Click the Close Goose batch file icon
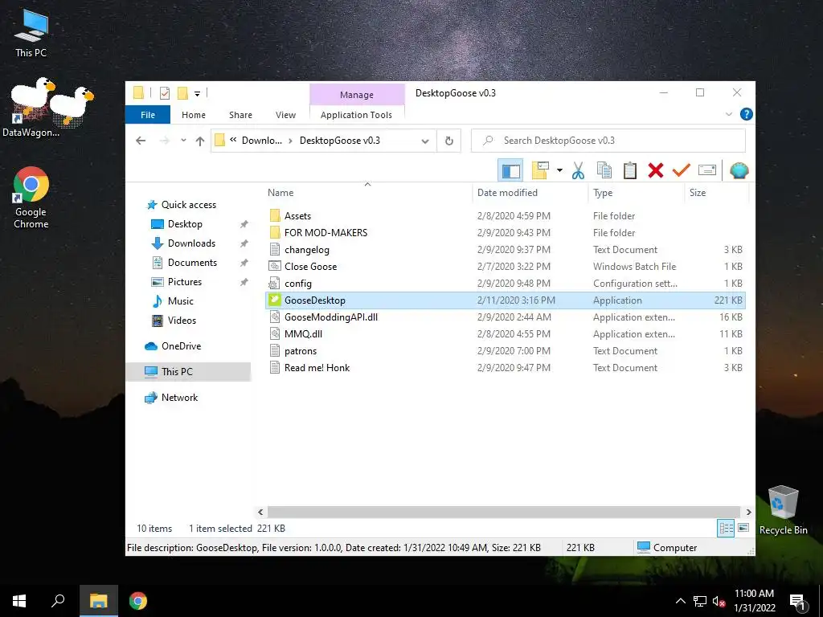This screenshot has width=823, height=617. pyautogui.click(x=275, y=267)
